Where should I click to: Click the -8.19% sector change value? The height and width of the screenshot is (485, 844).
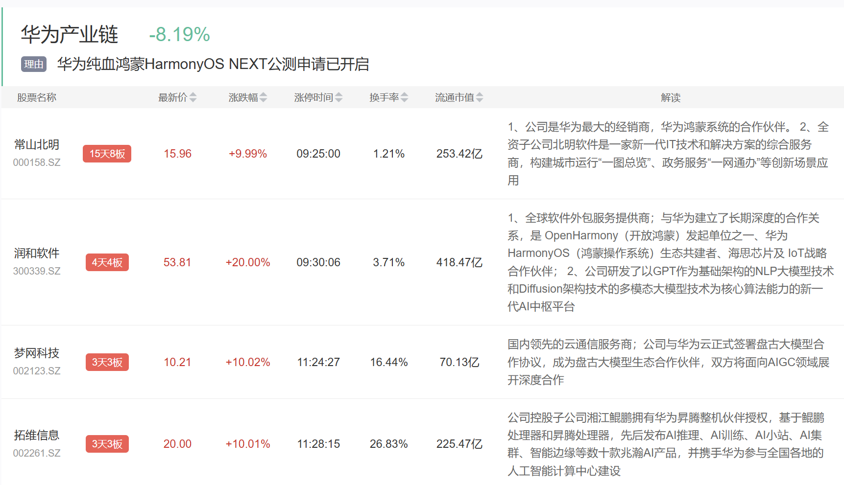(179, 35)
